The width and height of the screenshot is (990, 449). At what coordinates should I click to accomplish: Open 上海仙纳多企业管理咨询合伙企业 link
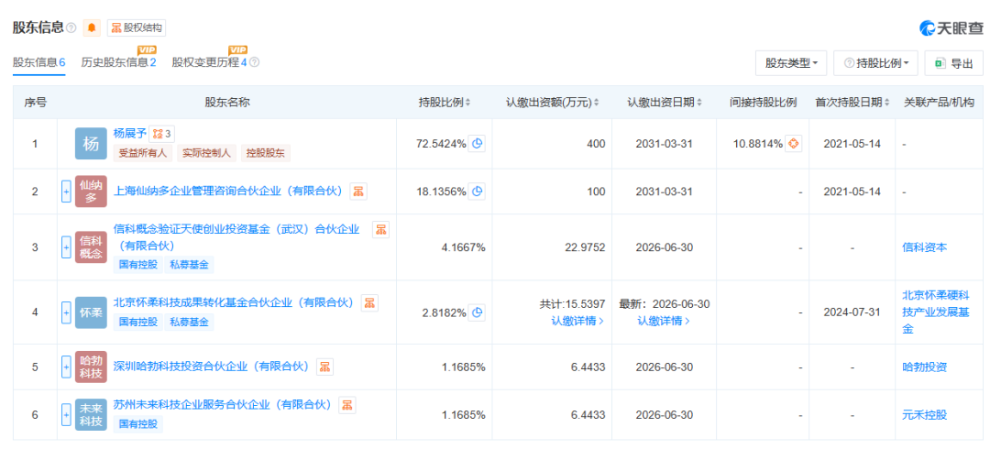coord(228,191)
